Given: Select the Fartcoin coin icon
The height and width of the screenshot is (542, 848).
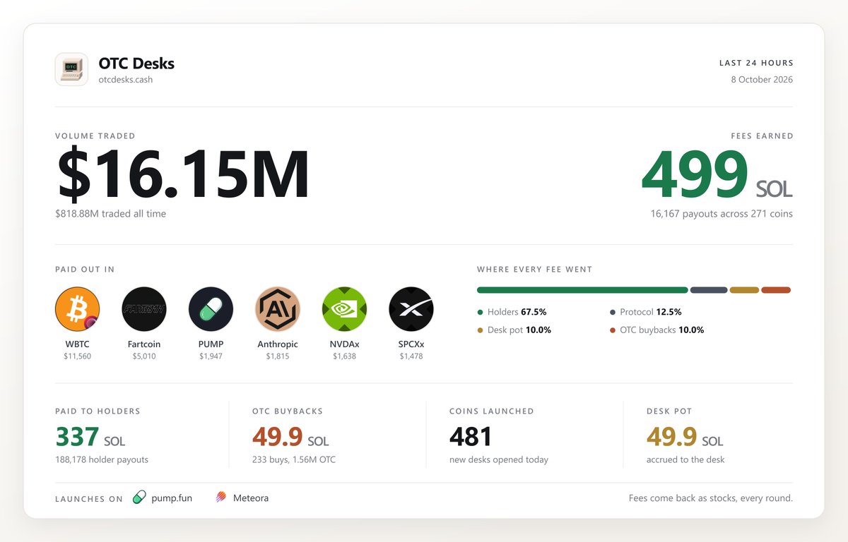Looking at the screenshot, I should [x=144, y=309].
